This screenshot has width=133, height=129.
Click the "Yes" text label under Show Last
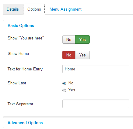click(72, 90)
